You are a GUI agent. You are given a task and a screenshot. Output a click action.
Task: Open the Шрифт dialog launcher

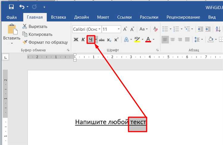(x=157, y=50)
